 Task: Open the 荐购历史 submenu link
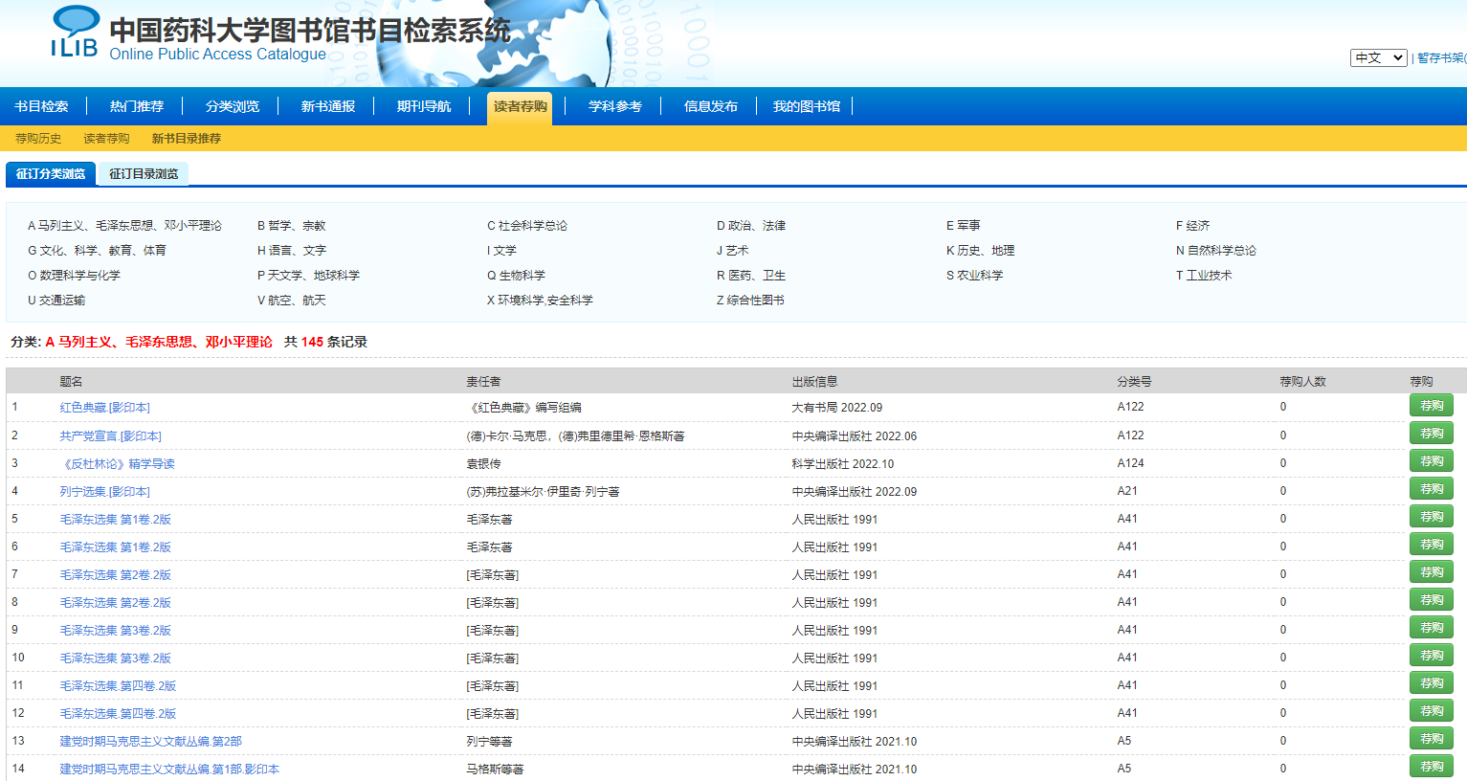click(x=38, y=139)
